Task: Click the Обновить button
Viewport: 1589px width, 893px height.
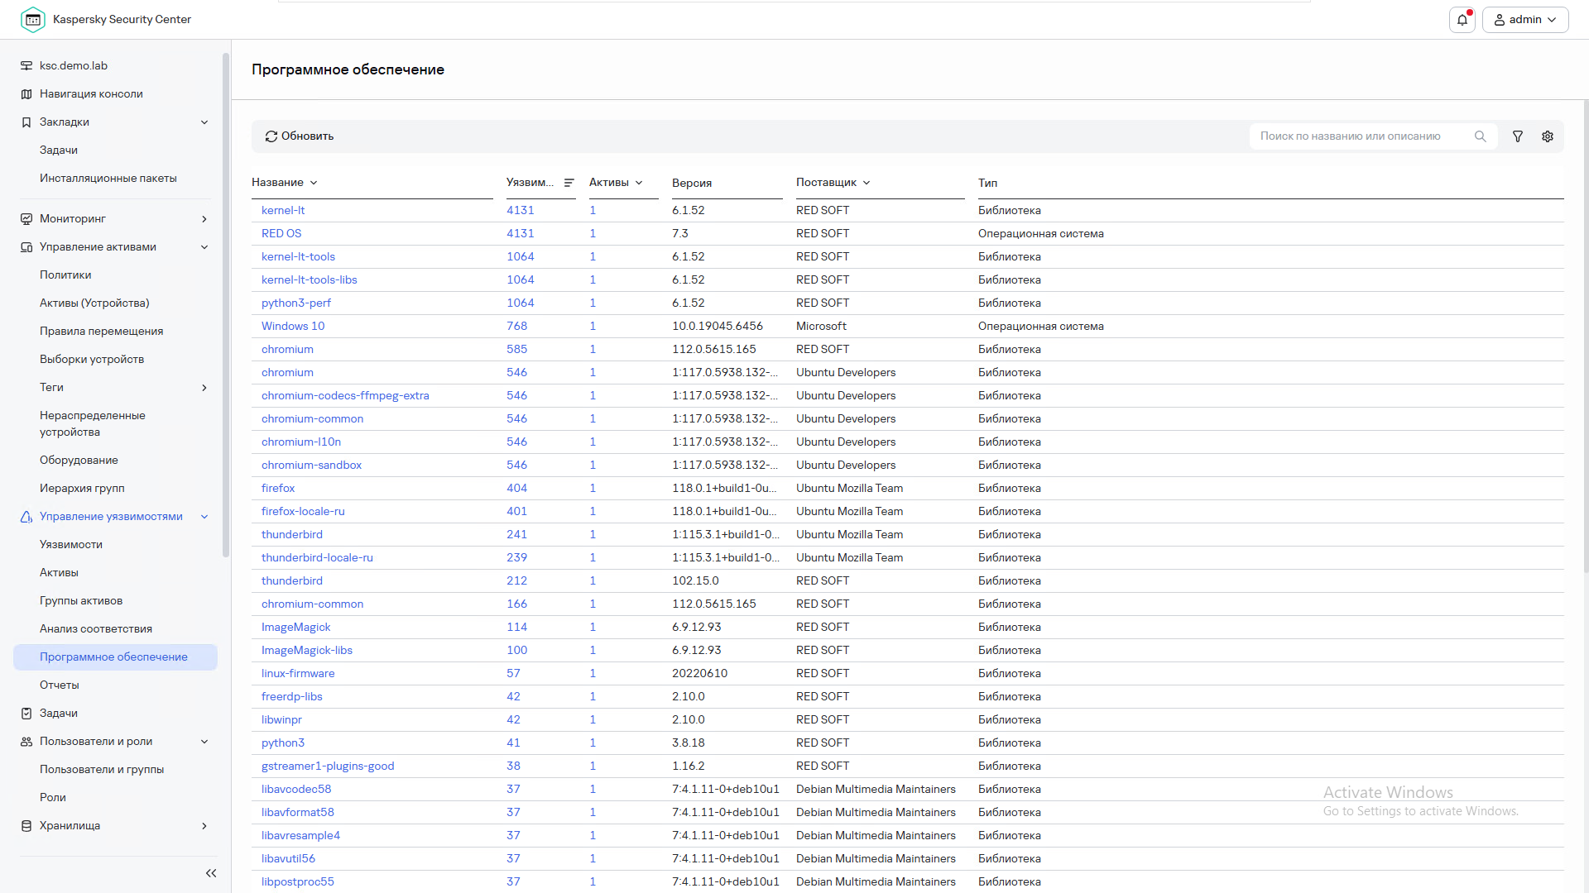Action: pyautogui.click(x=300, y=136)
